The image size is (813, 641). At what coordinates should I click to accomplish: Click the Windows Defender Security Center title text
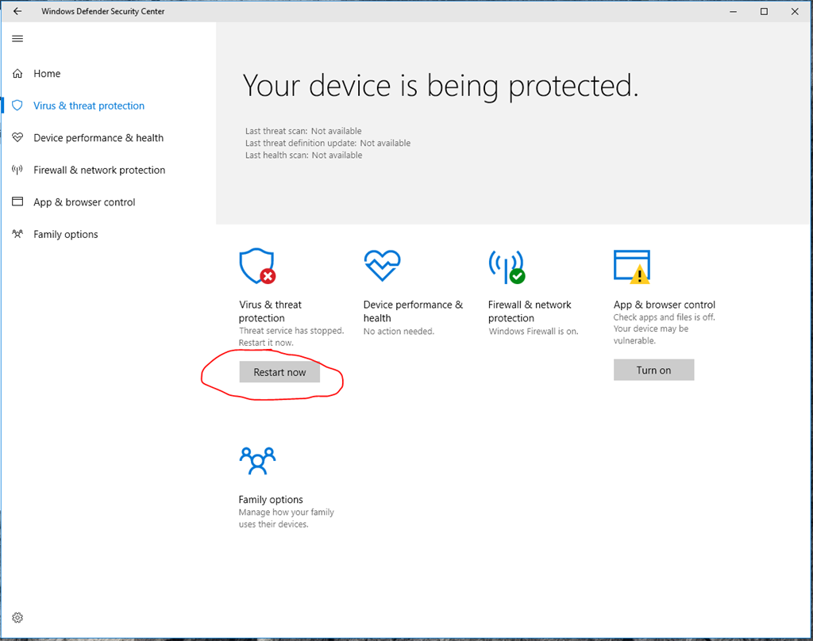(x=102, y=11)
